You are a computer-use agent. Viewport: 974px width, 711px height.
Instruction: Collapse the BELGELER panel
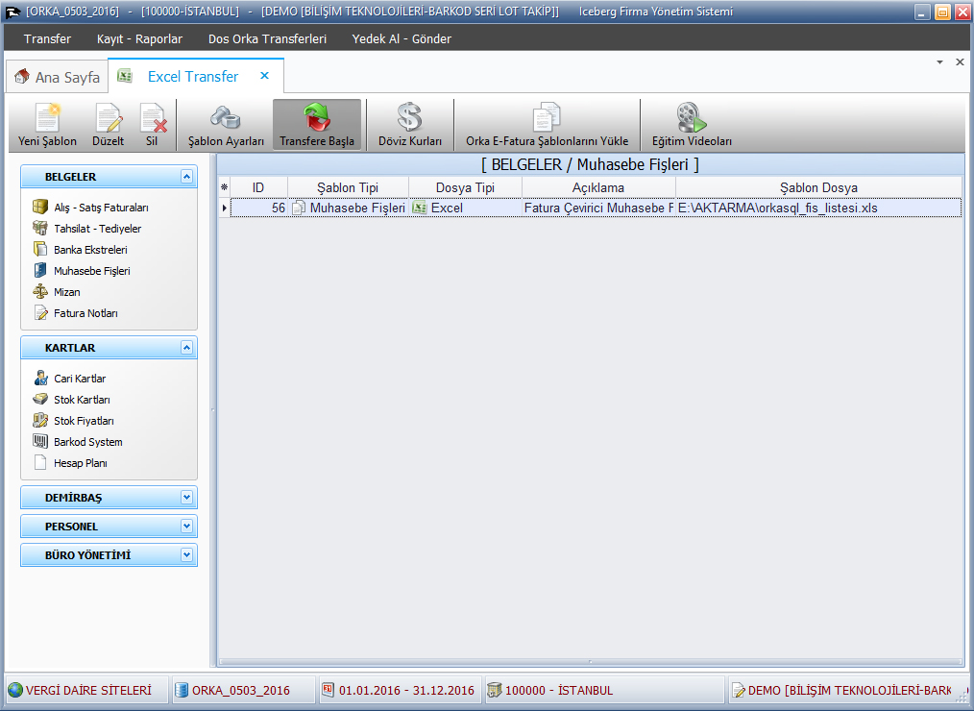[x=186, y=177]
